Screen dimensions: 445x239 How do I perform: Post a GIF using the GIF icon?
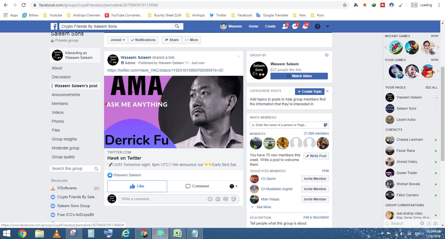(226, 199)
